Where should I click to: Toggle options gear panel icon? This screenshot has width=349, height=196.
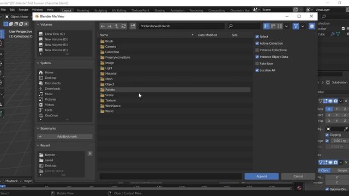point(312,26)
